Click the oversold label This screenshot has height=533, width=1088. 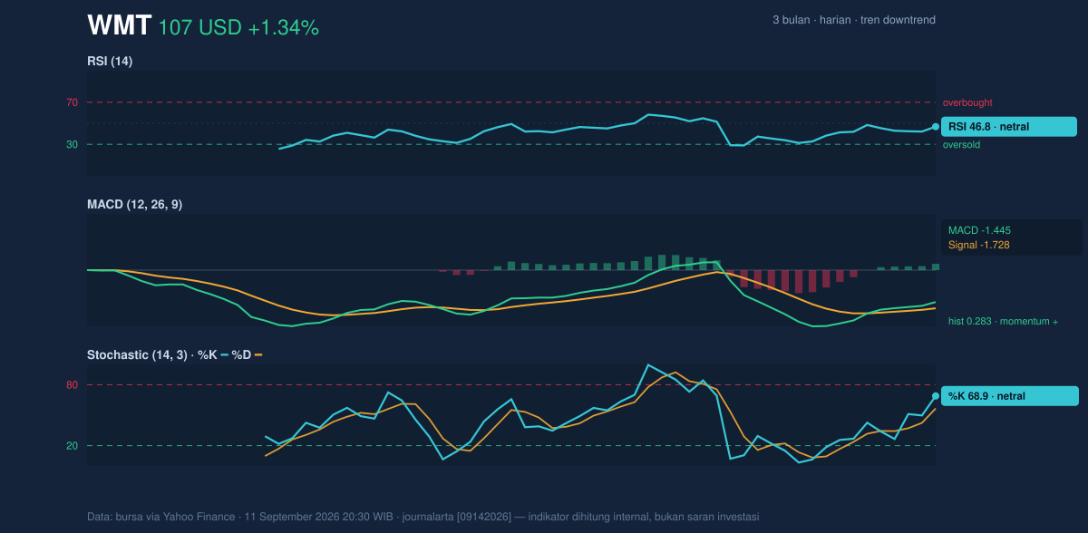point(961,144)
